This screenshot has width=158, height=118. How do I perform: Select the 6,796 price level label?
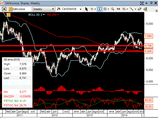[x=148, y=46]
